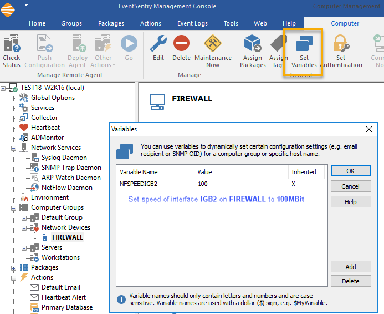Expand the Servers group node
This screenshot has width=384, height=314.
(24, 249)
